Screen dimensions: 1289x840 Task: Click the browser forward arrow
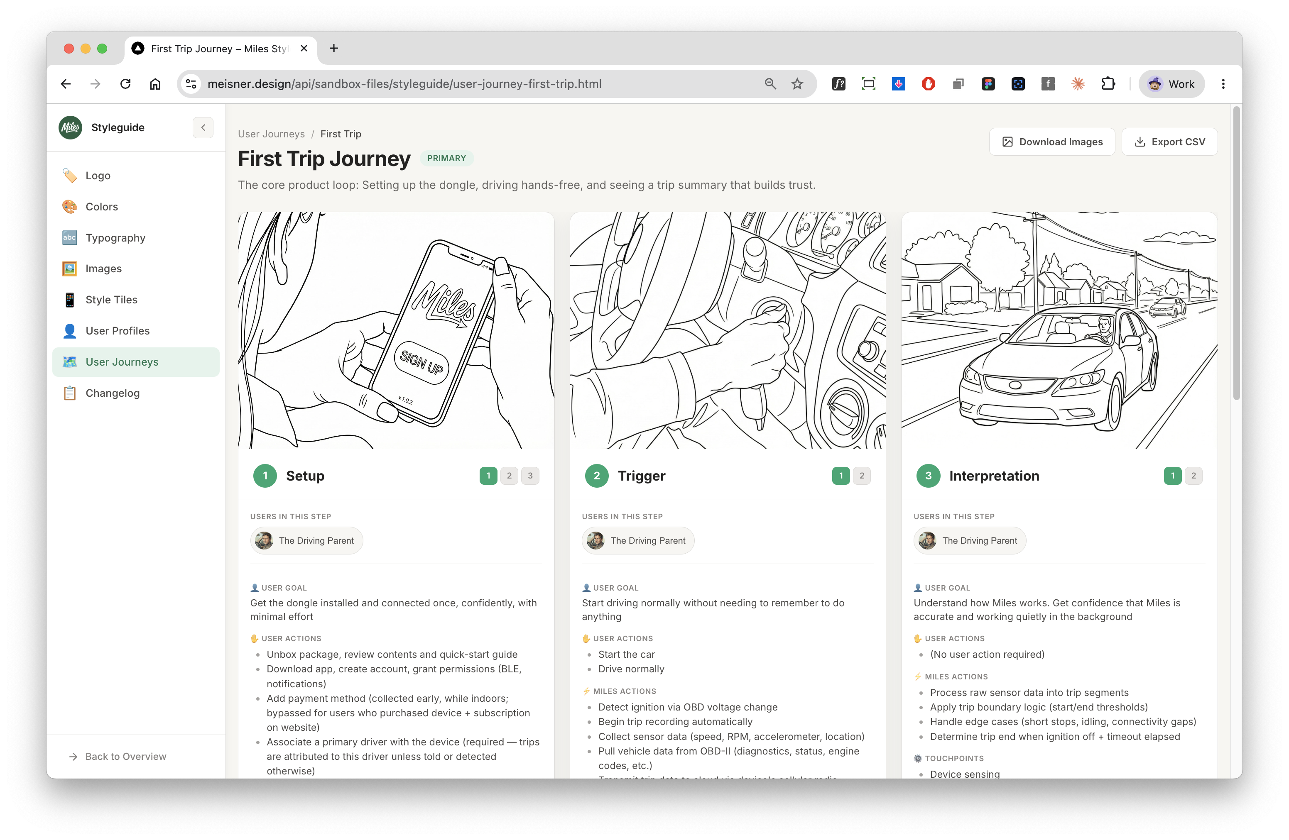coord(96,84)
